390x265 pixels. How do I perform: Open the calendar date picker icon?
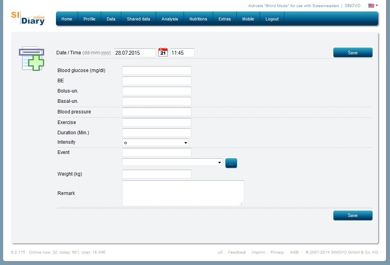click(x=163, y=52)
